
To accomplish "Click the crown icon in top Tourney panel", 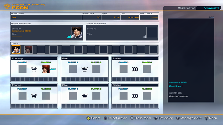I will pyautogui.click(x=34, y=69).
